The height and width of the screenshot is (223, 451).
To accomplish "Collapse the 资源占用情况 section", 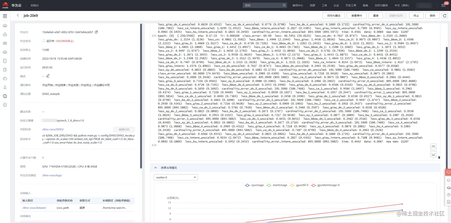I will pos(155,168).
